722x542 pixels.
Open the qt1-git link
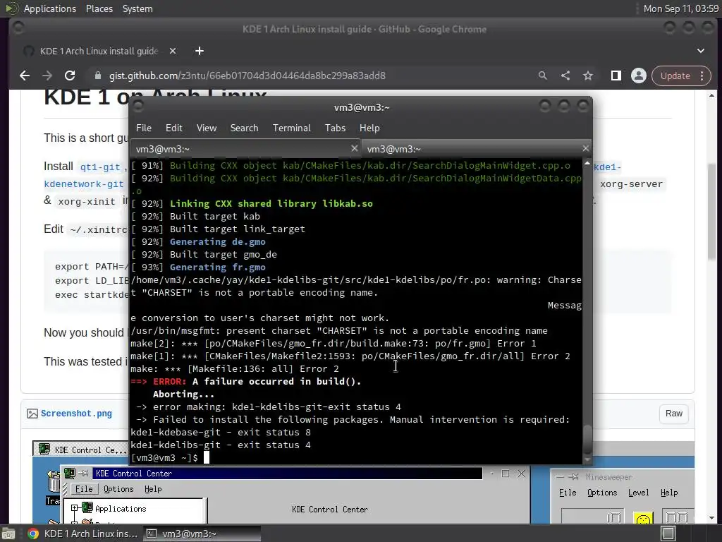coord(100,167)
